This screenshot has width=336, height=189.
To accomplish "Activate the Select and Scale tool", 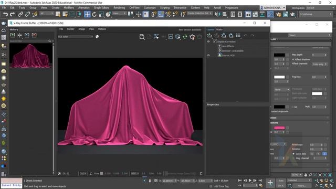I will tap(101, 14).
